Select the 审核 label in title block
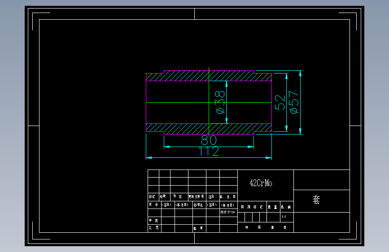Image resolution: width=389 pixels, height=252 pixels. click(153, 221)
